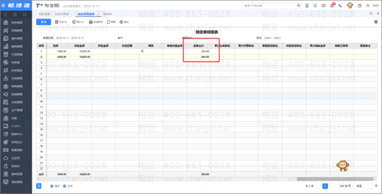Click the 刷新 toolbar button
The width and height of the screenshot is (382, 194).
click(111, 22)
